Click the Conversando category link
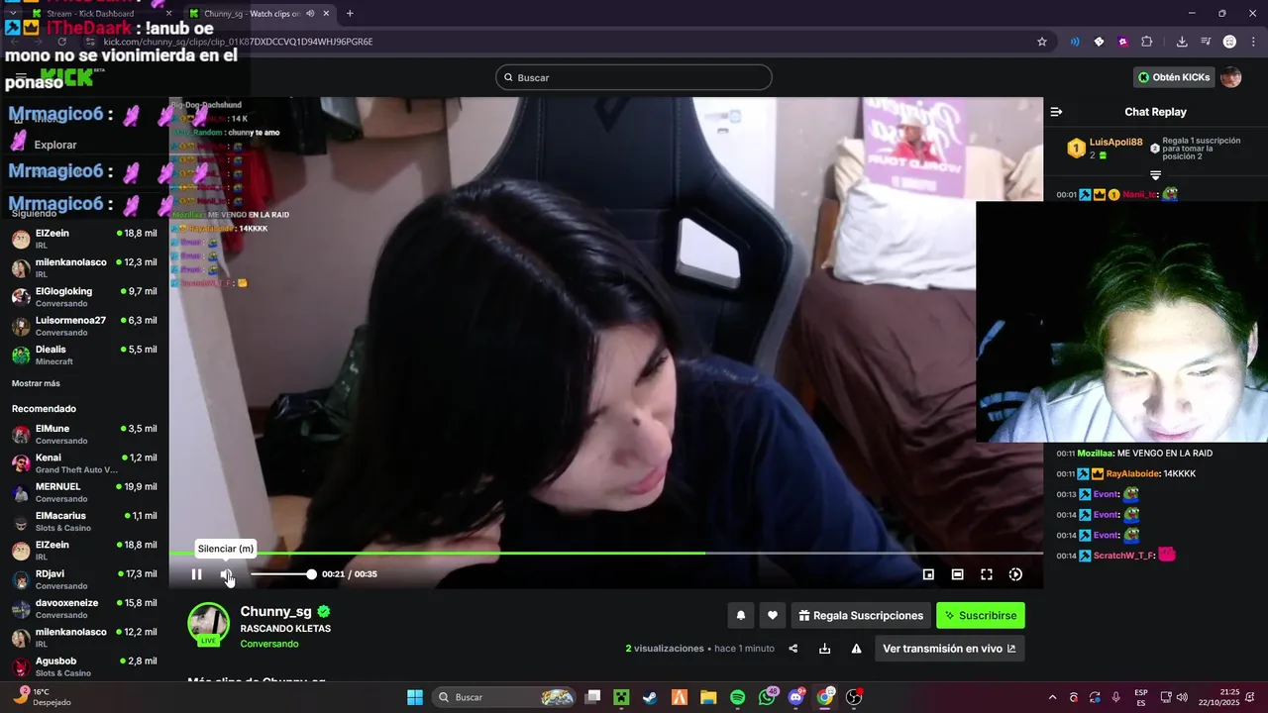Screen dimensions: 1268x713 [x=269, y=644]
